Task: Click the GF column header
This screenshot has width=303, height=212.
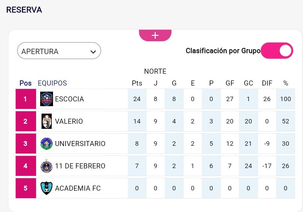Action: click(x=230, y=83)
